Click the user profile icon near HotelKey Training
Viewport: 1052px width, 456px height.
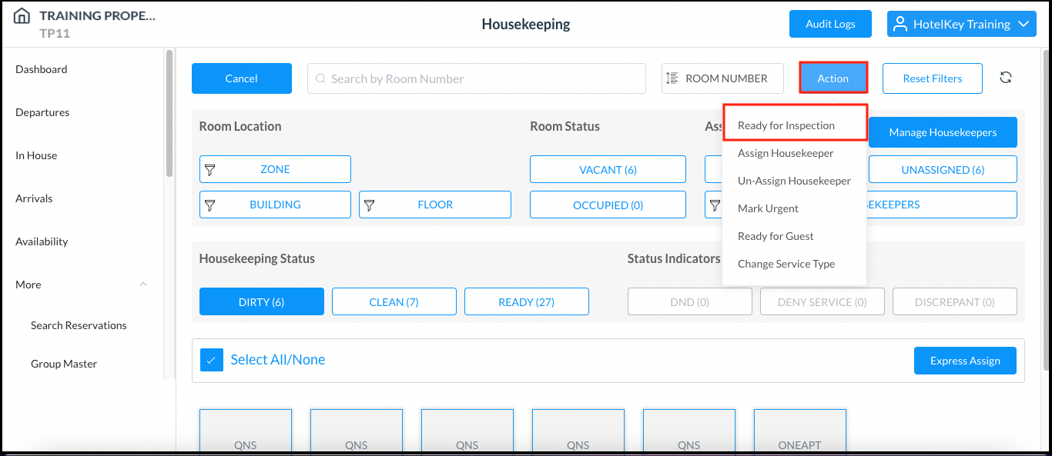tap(900, 23)
